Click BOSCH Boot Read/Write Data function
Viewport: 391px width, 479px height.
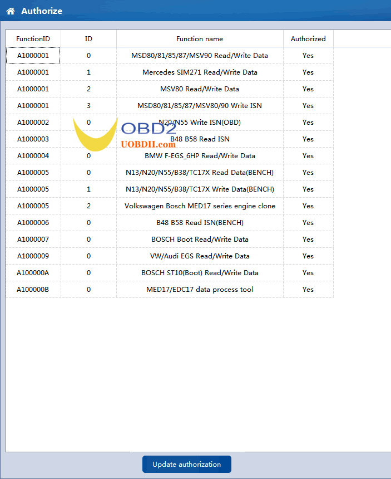pyautogui.click(x=200, y=239)
